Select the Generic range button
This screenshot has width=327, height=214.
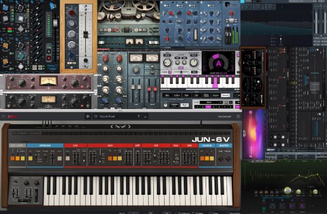tap(225, 95)
